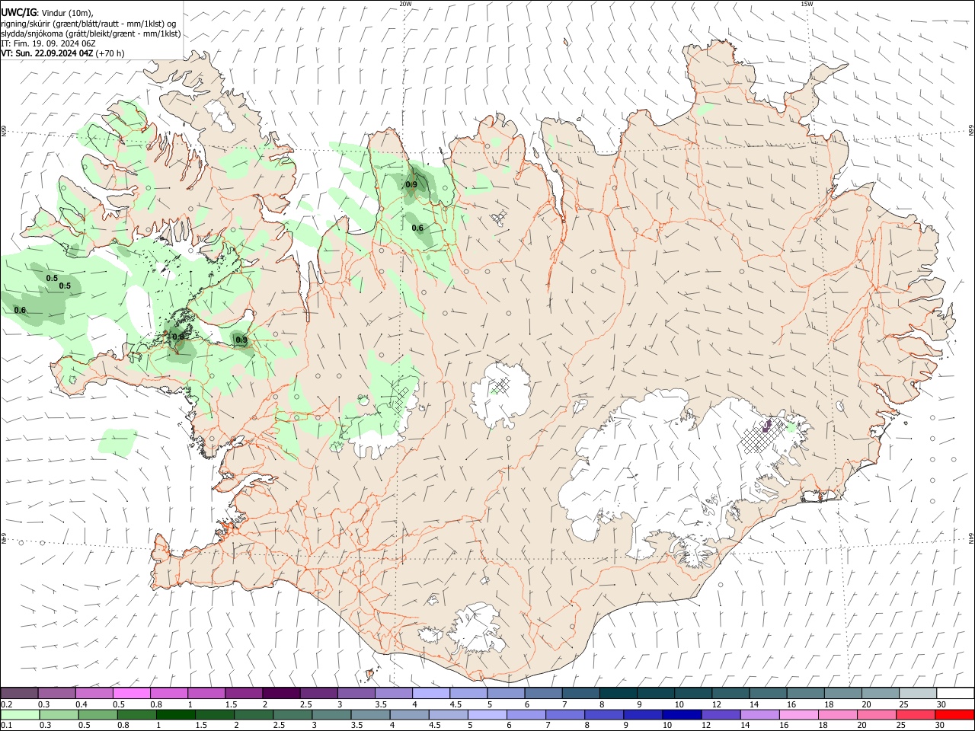975x731 pixels.
Task: Click the lavender snow swatch, 4 to 4.5
Action: pos(431,694)
